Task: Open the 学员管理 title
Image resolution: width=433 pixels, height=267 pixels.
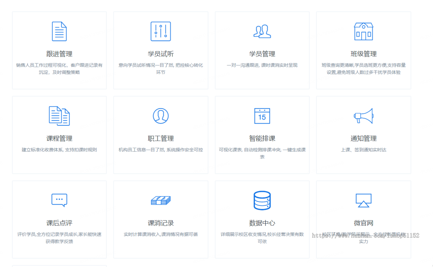Action: tap(262, 54)
